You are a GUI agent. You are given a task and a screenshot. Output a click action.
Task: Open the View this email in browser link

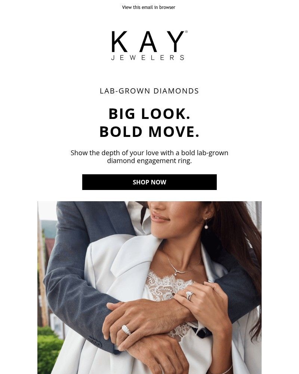coord(148,7)
